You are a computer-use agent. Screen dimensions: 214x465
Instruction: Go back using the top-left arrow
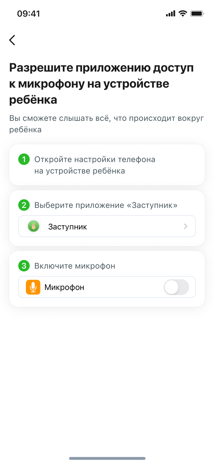[12, 40]
